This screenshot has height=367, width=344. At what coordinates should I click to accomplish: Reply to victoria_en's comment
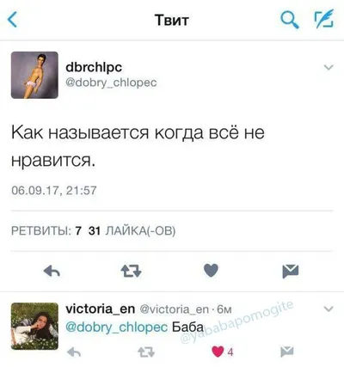(74, 352)
